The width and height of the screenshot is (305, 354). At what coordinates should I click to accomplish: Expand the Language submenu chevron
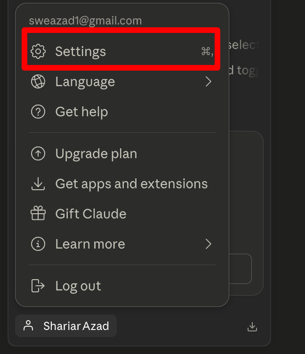pyautogui.click(x=209, y=81)
